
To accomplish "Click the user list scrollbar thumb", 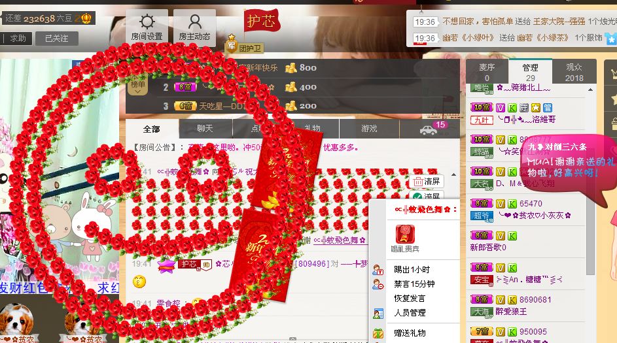I will 590,185.
